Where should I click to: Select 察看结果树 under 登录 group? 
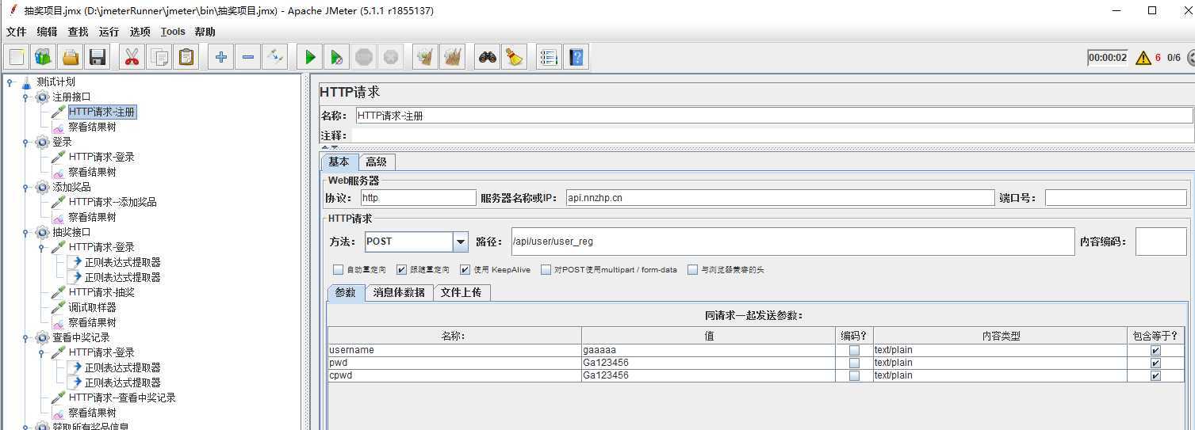tap(92, 172)
